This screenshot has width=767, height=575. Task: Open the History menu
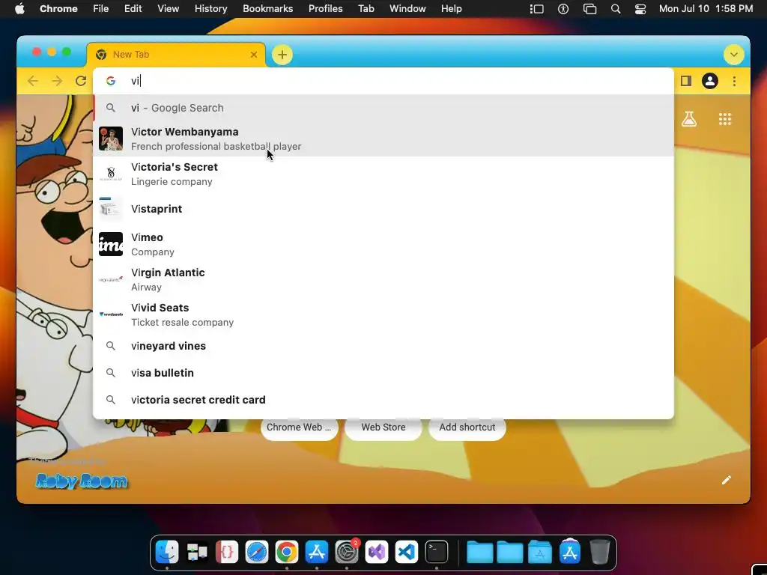coord(210,9)
